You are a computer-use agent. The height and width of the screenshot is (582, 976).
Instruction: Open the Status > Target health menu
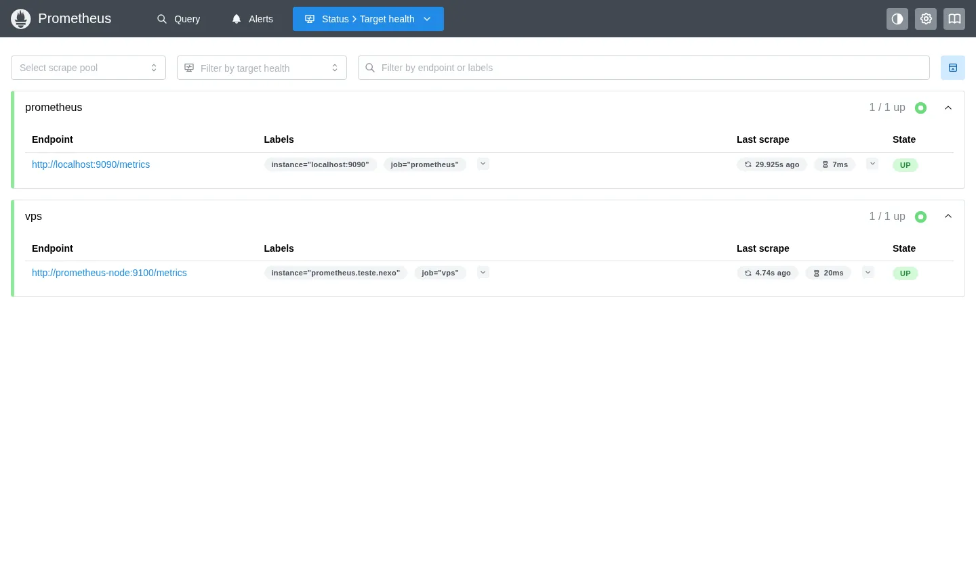(368, 19)
